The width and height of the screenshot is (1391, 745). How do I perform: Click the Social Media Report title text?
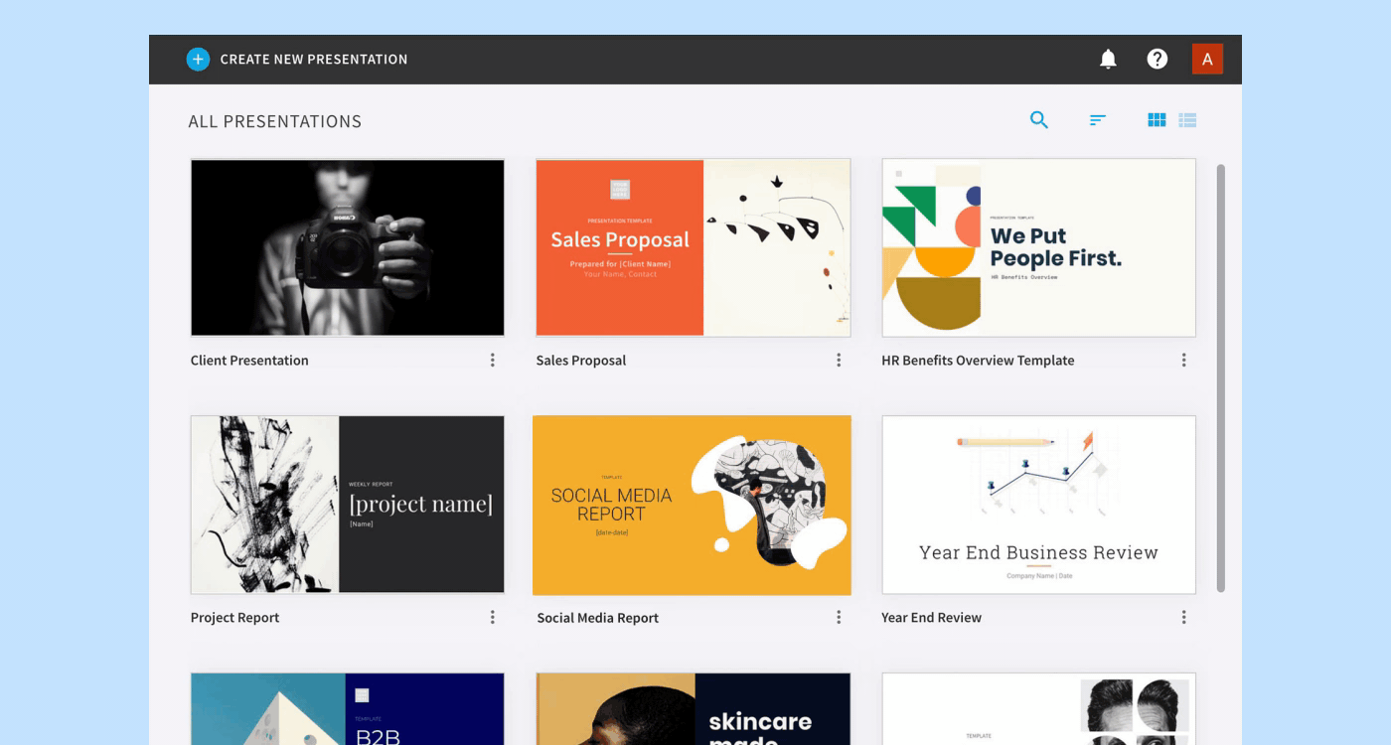coord(598,618)
